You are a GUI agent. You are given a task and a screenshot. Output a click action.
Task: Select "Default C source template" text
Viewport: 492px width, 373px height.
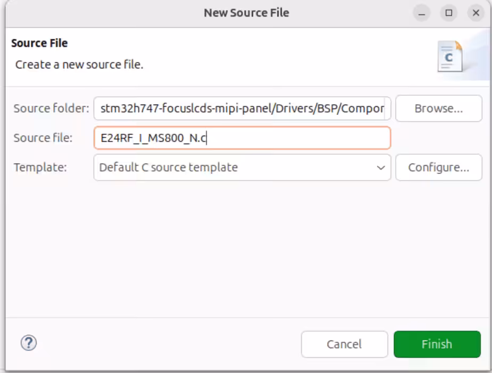[x=168, y=167]
